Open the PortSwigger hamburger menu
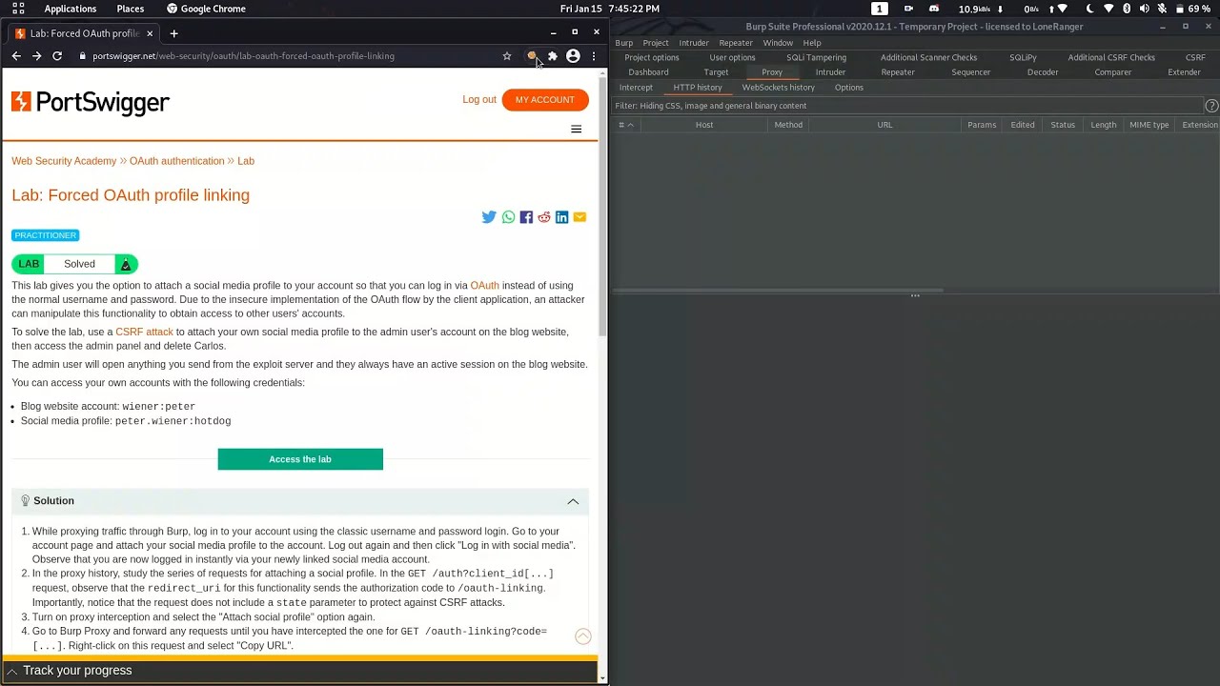1220x686 pixels. coord(576,130)
